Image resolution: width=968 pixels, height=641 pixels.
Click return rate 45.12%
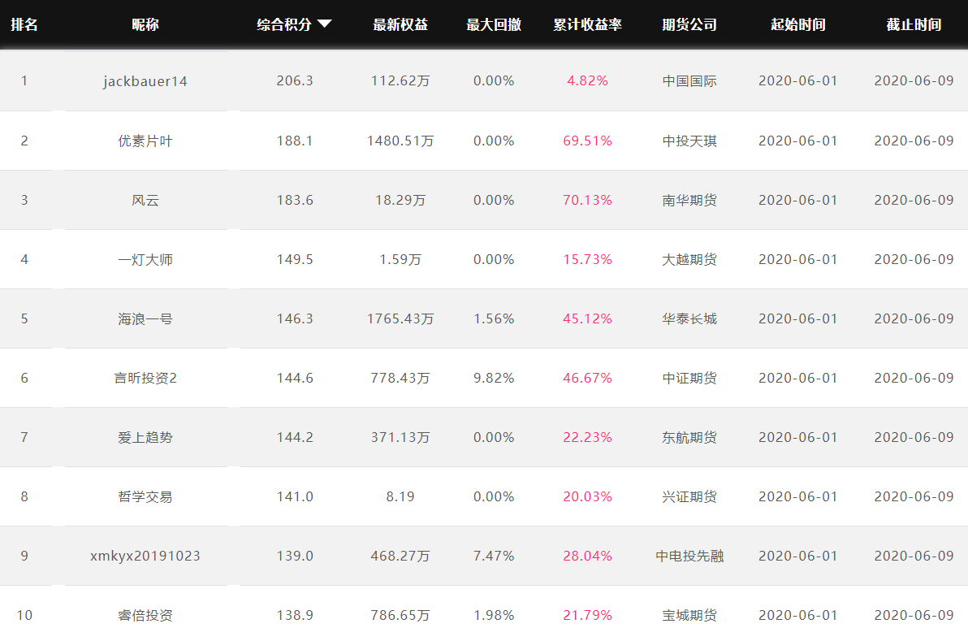(587, 318)
